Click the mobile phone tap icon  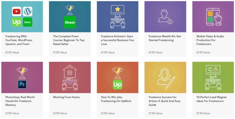213,17
